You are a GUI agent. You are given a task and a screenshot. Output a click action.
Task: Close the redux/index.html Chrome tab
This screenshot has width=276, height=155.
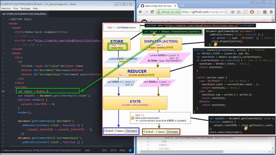coord(176,6)
